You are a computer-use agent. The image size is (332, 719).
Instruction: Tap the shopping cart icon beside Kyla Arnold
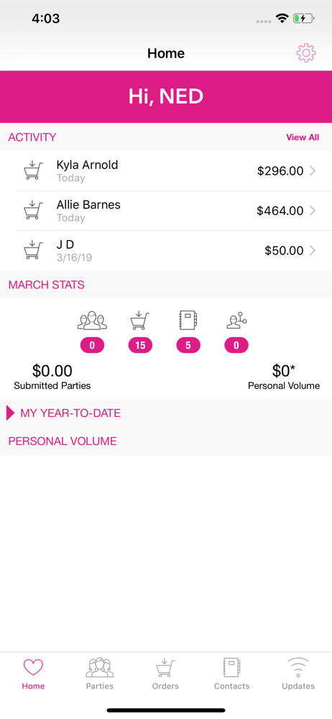33,170
